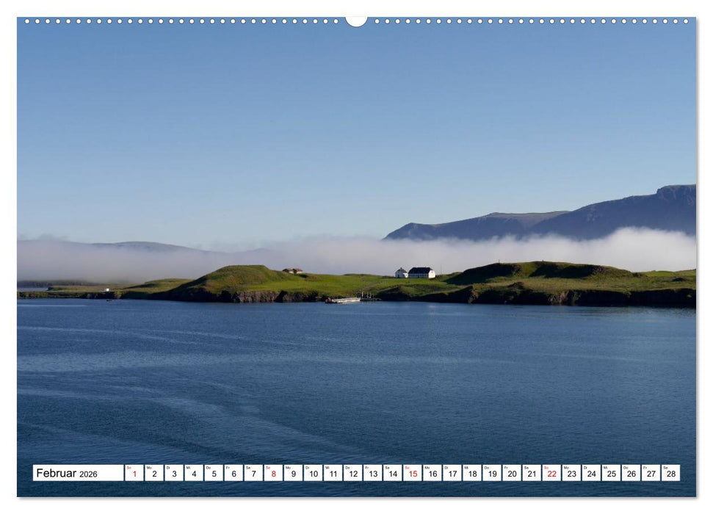This screenshot has height=514, width=713.
Task: Click the white farmhouse with dark roof
Action: point(421,272)
